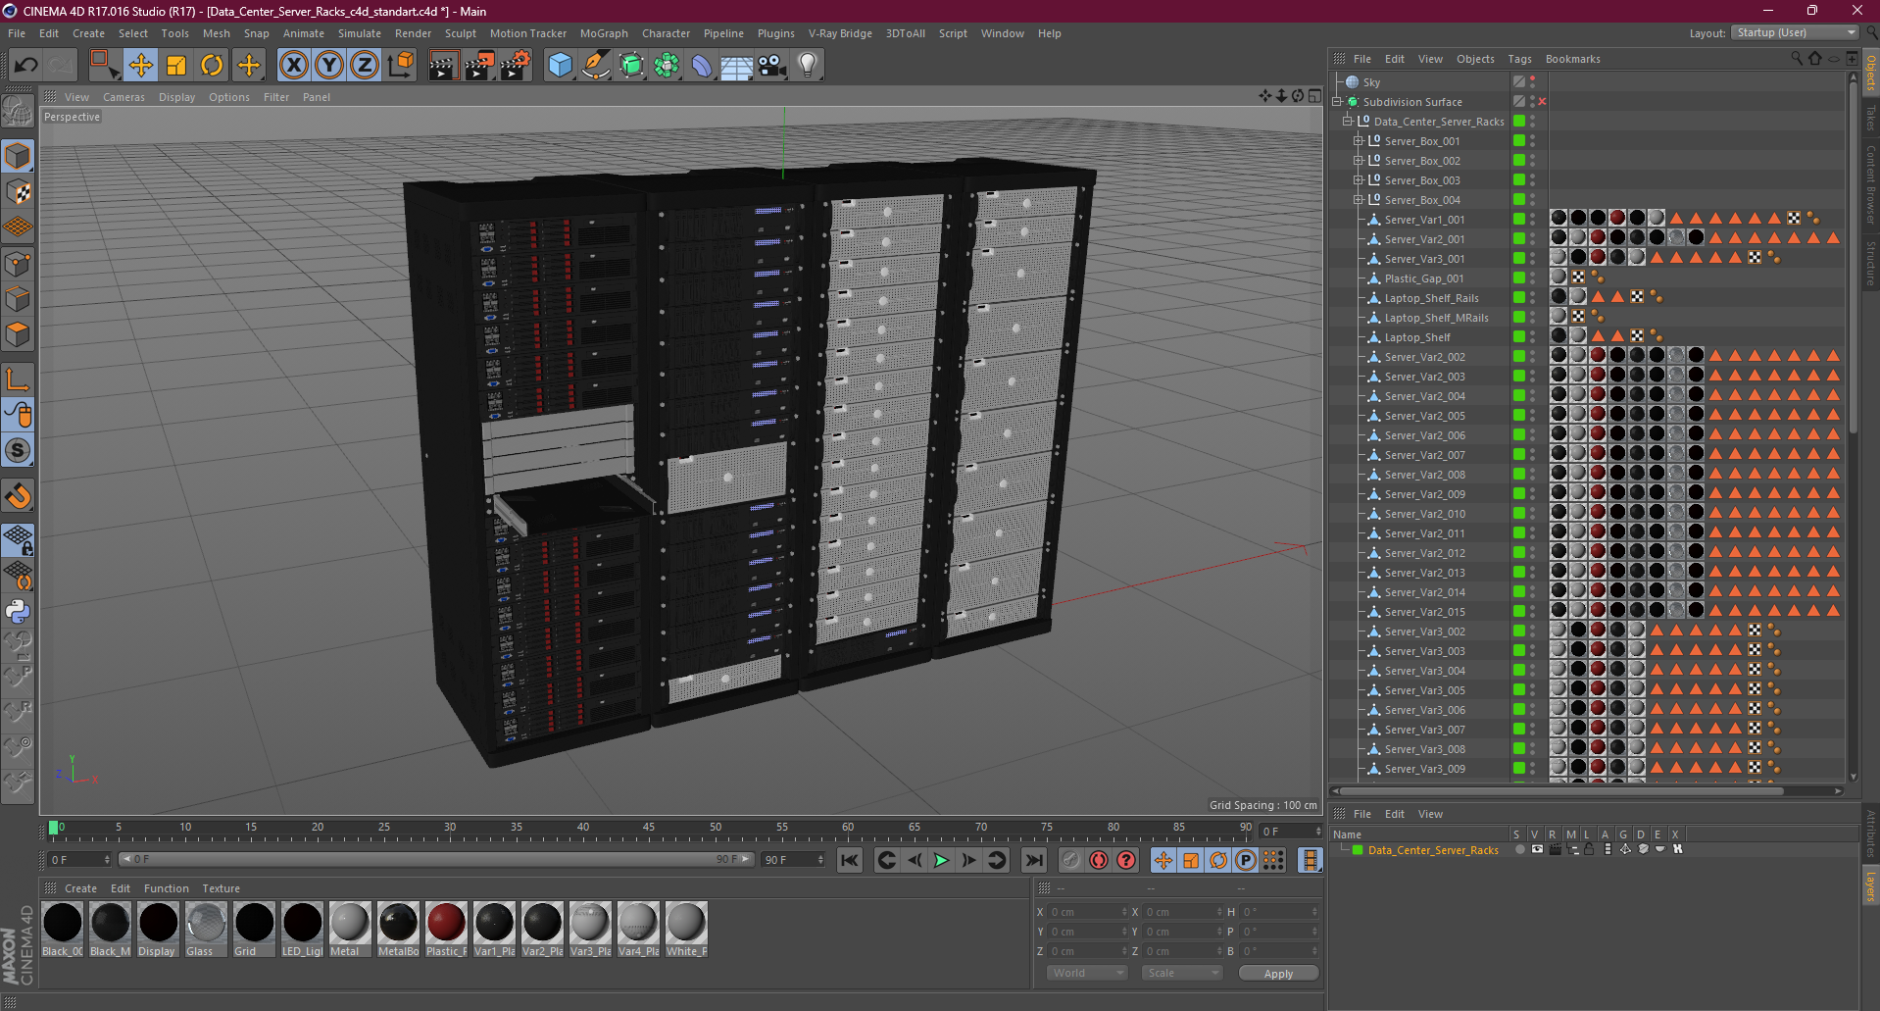Toggle the Subdivision Surface red X enable

(1542, 102)
